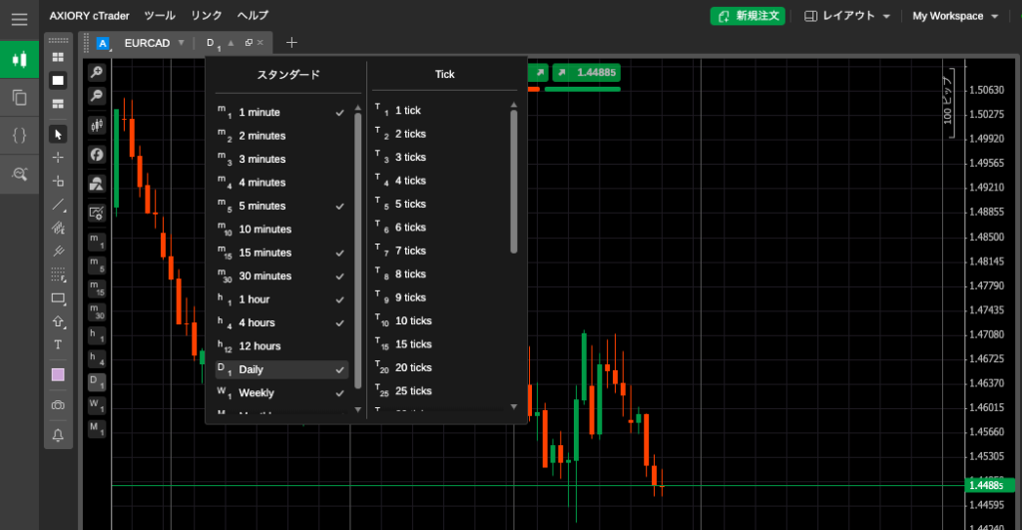Open the My Workspace dropdown
Viewport: 1022px width, 530px height.
955,16
